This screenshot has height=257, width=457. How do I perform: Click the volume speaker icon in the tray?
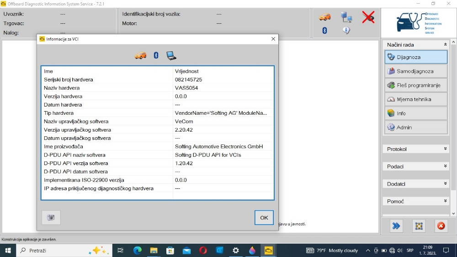[400, 250]
